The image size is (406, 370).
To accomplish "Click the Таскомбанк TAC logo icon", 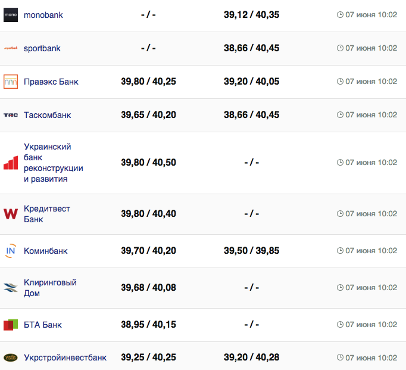I will click(11, 115).
